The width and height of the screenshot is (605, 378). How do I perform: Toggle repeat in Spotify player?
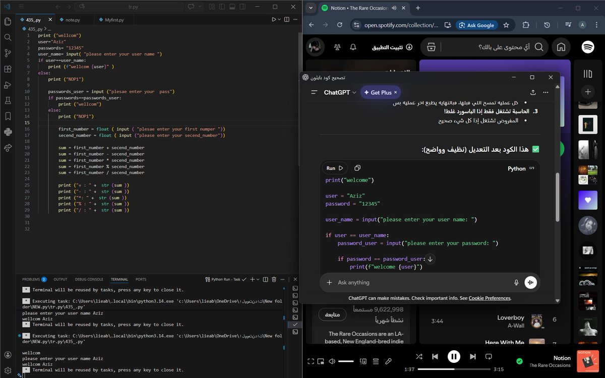pyautogui.click(x=488, y=357)
